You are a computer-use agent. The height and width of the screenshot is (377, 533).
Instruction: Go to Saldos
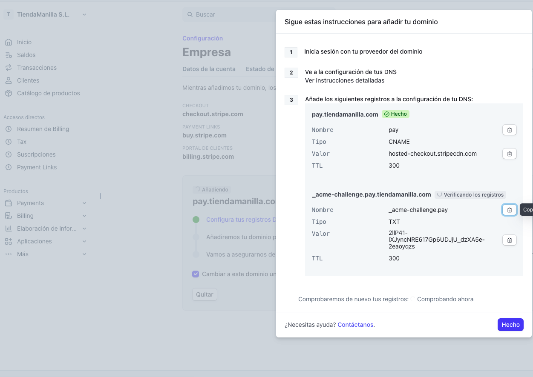pos(26,55)
